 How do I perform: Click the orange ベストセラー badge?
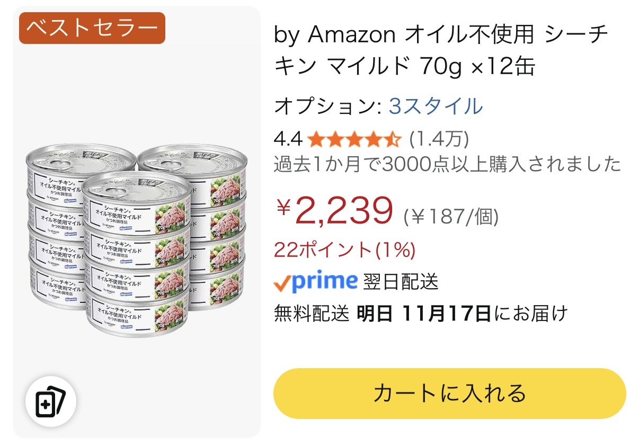[x=92, y=28]
